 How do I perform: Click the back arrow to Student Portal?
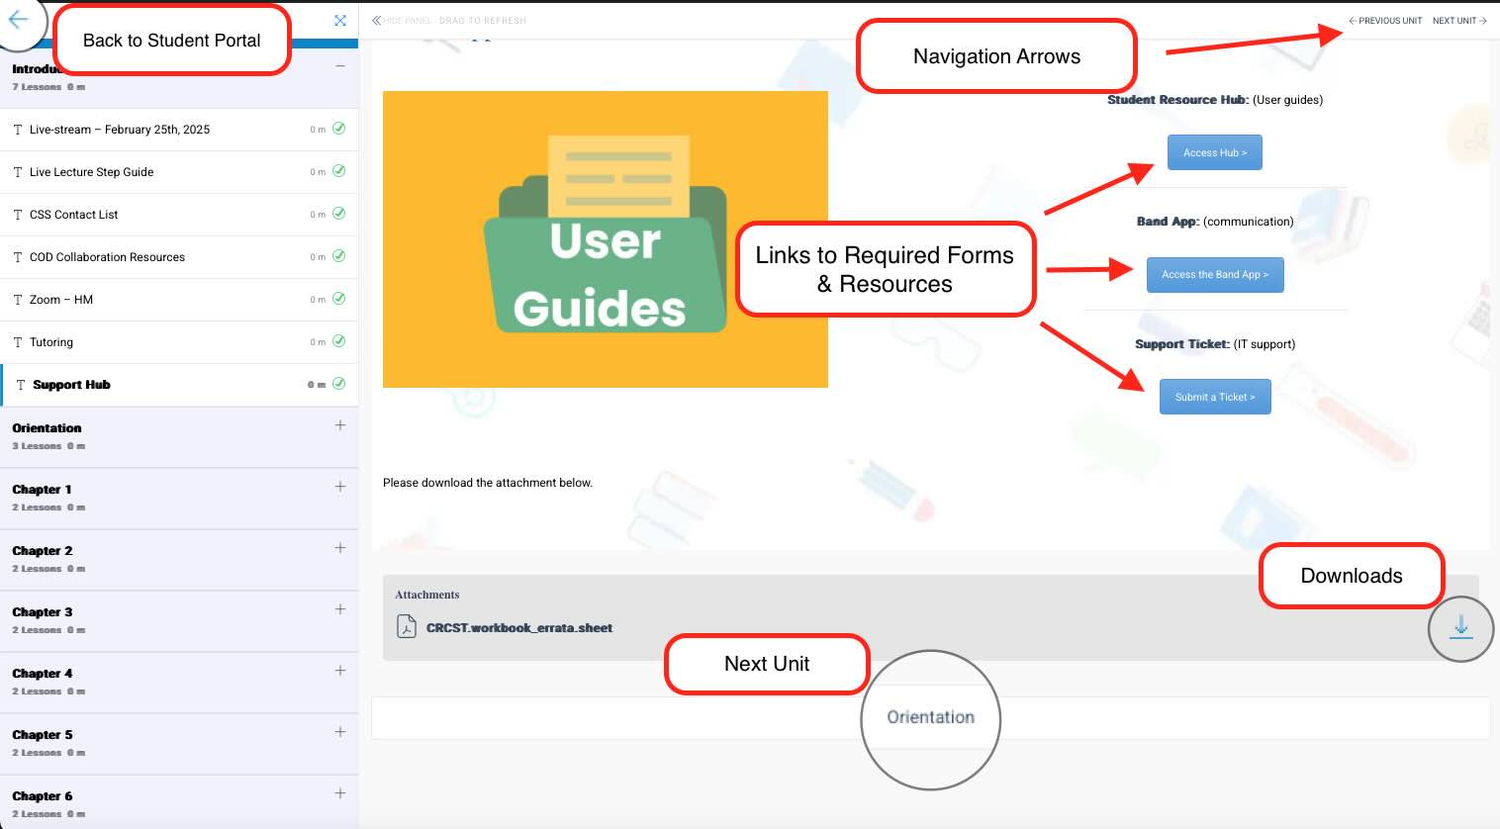(x=19, y=19)
